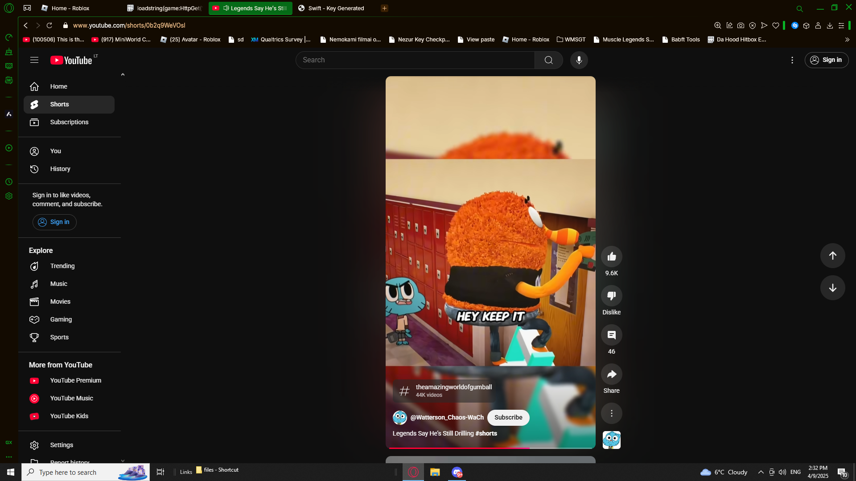Search tabs with green magnifier icon
Viewport: 856px width, 481px height.
[x=799, y=8]
